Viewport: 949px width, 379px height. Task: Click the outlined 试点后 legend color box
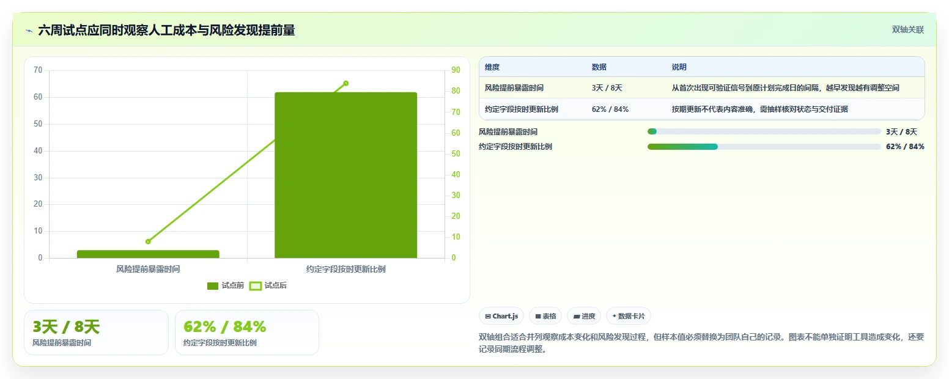[x=256, y=285]
